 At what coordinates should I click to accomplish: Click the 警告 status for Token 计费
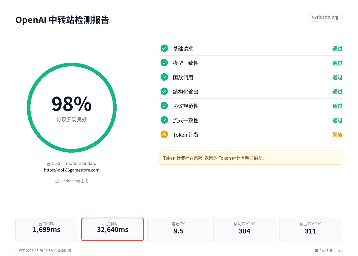pyautogui.click(x=337, y=135)
